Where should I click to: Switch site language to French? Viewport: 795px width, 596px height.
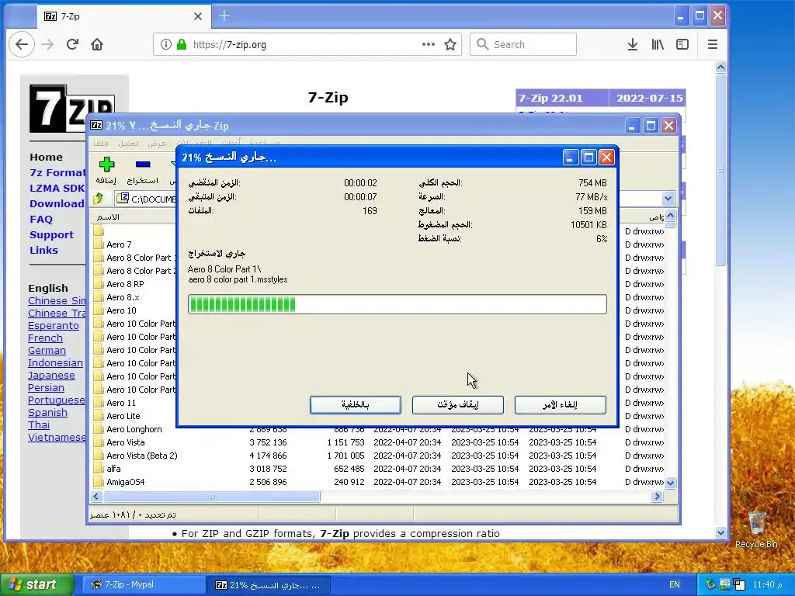coord(45,338)
